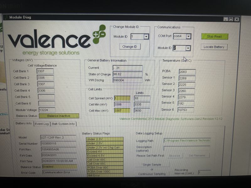Screen dimensions: 251x188
Task: Click the Model field showing U27-12XP
Action: 58,138
